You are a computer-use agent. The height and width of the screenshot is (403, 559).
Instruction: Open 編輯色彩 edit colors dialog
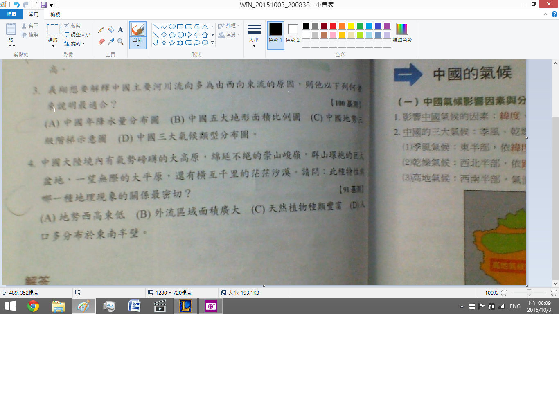click(402, 33)
